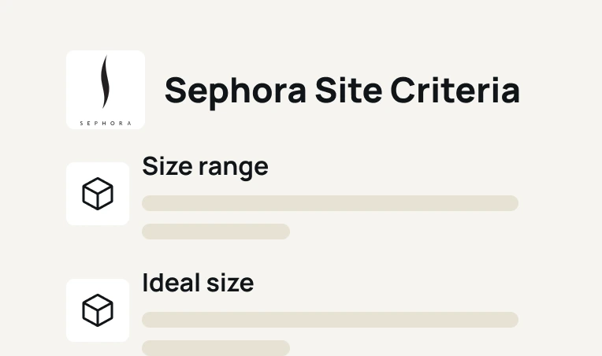
Task: Click the word "Ideal" in Ideal size heading
Action: coord(170,283)
